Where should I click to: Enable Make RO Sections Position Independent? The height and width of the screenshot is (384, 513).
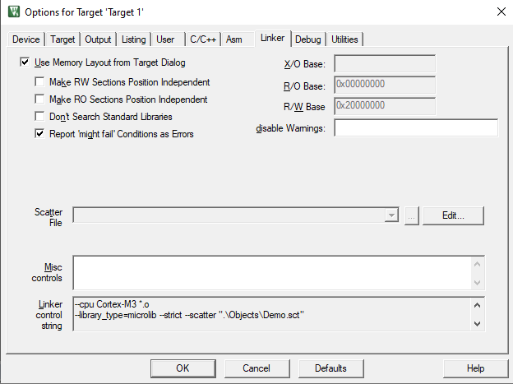click(x=39, y=99)
